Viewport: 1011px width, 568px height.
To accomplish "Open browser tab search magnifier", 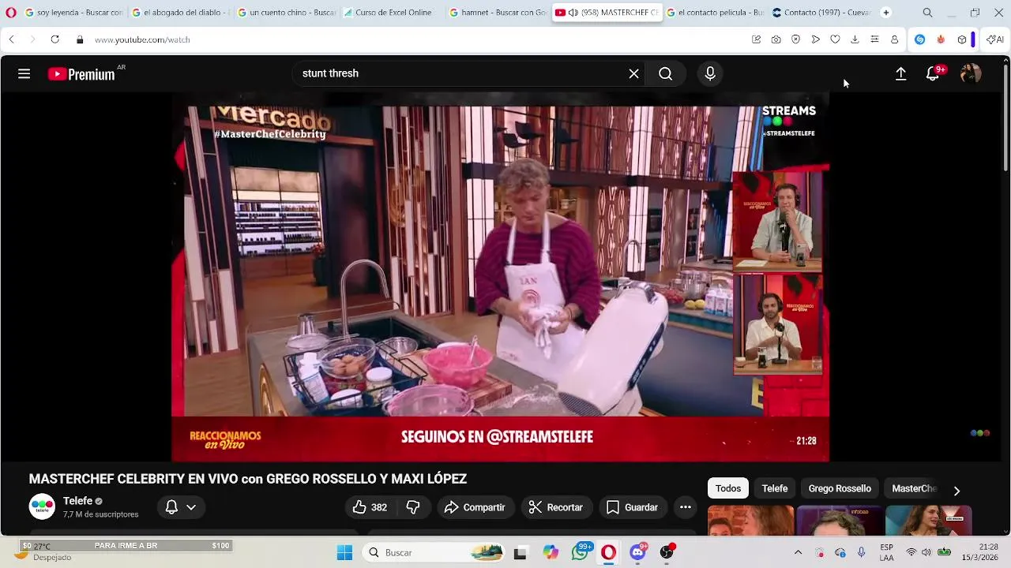I will point(927,13).
